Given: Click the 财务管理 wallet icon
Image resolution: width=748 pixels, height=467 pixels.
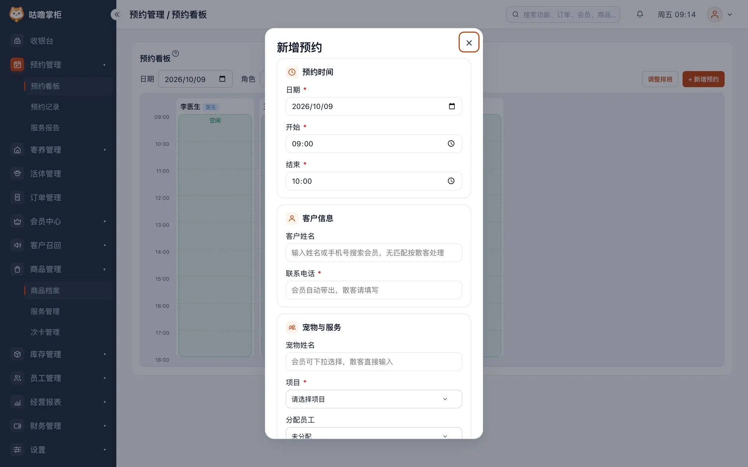Looking at the screenshot, I should (17, 426).
